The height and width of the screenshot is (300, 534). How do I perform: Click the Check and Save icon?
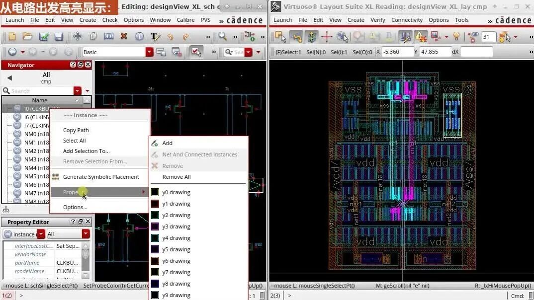point(44,36)
